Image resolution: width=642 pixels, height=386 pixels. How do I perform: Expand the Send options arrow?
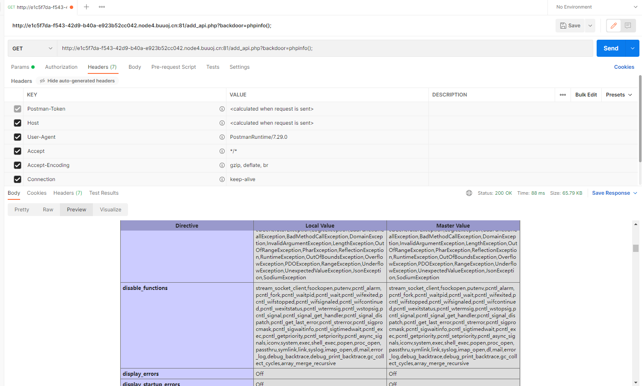(x=633, y=48)
